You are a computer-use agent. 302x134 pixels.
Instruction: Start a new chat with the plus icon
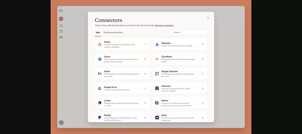coord(61,19)
